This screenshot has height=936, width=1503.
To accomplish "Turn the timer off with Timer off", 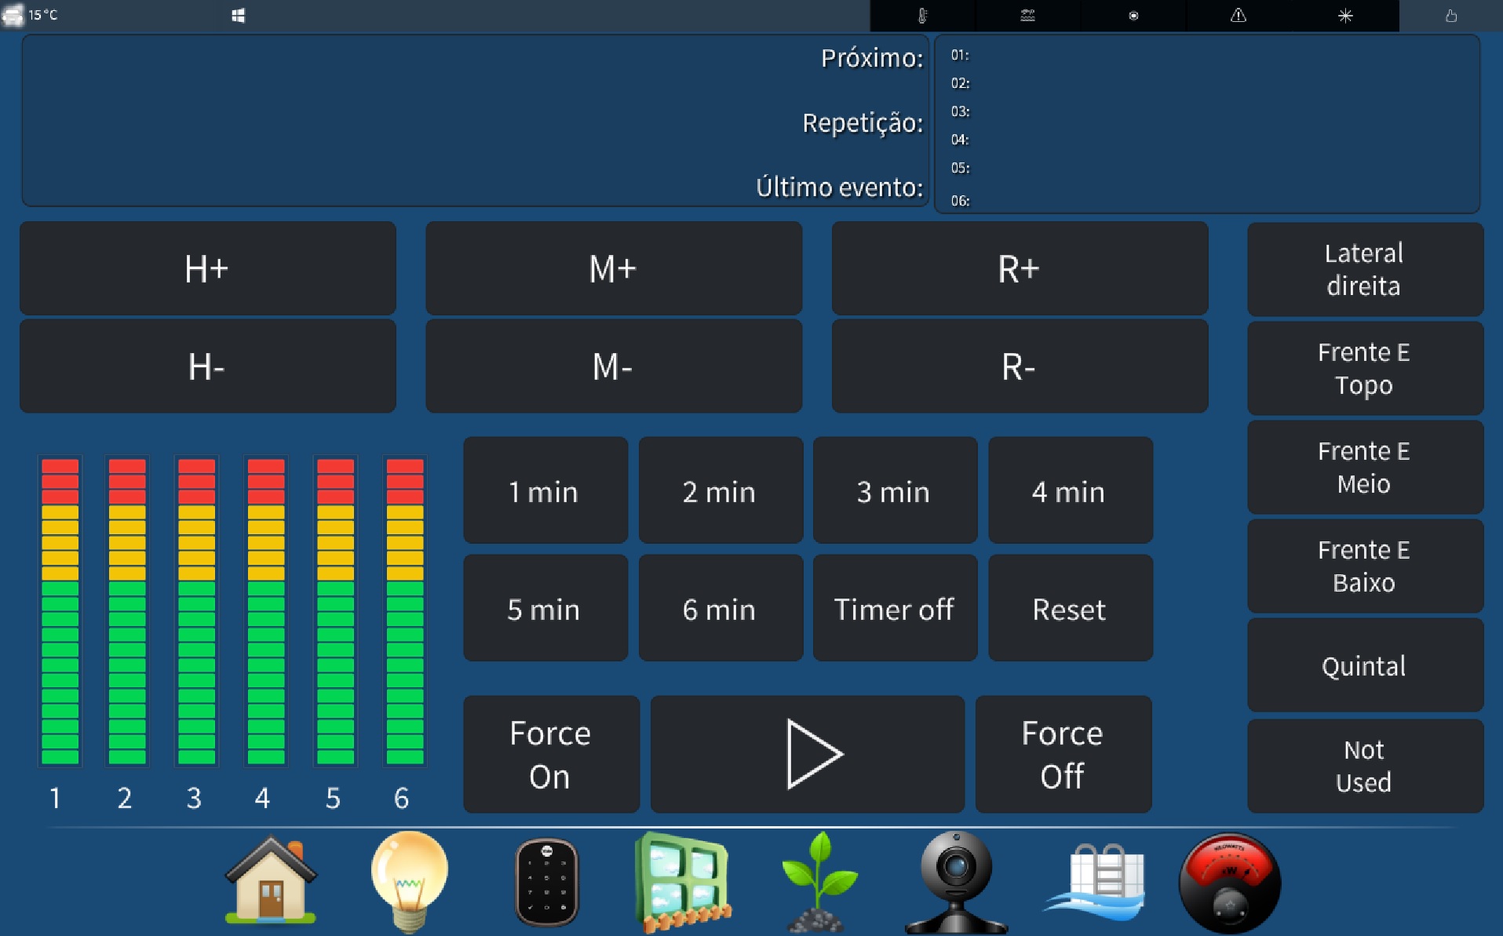I will point(894,609).
